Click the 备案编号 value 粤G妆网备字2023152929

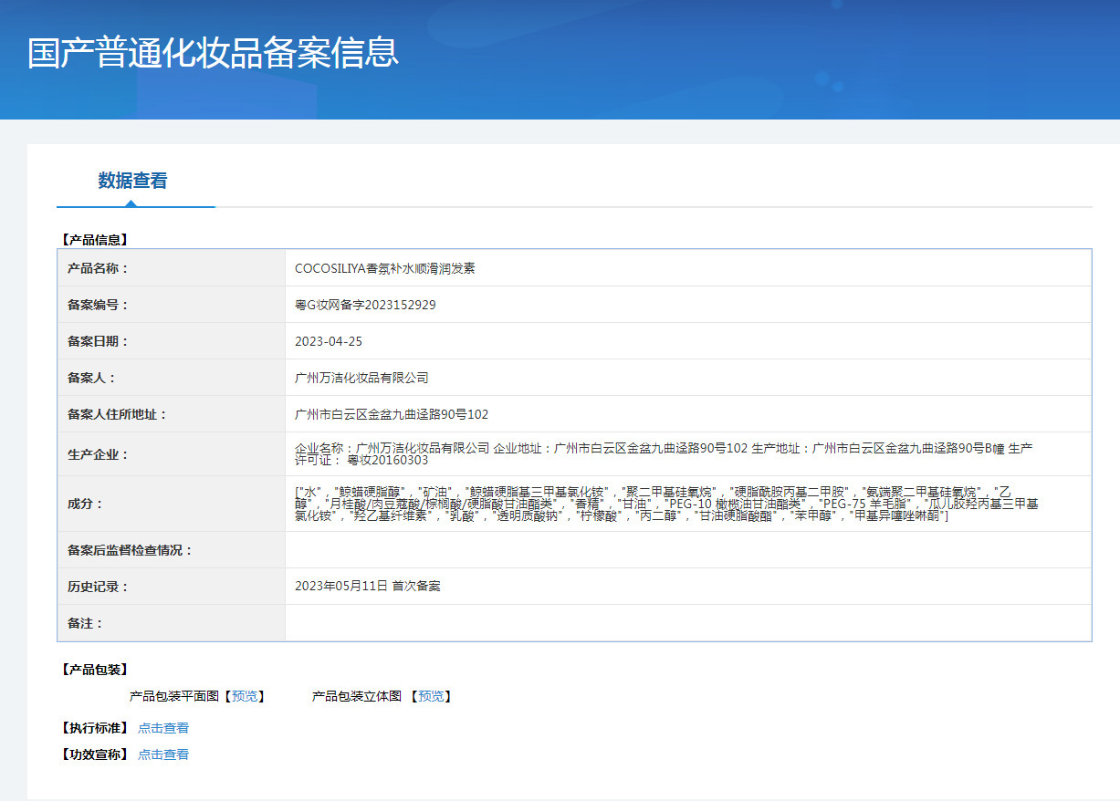pos(365,305)
